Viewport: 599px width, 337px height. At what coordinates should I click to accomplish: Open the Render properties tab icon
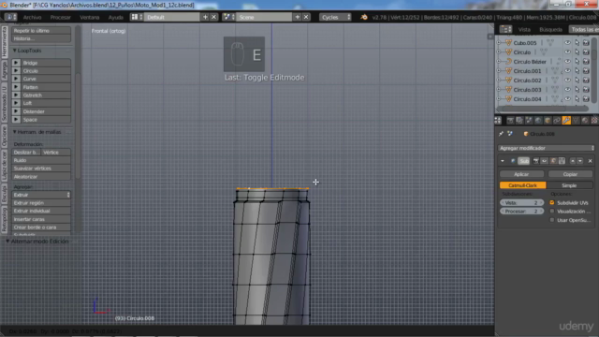tap(510, 121)
